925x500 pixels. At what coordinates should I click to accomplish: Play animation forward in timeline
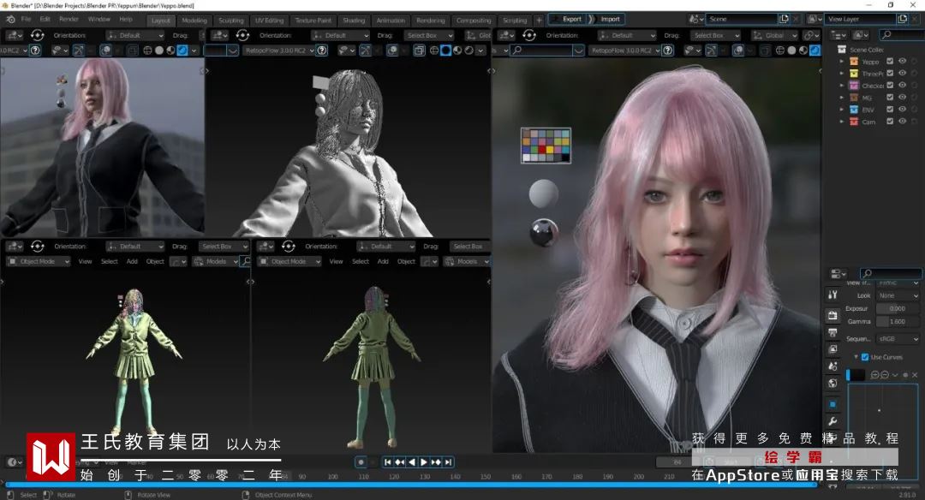pyautogui.click(x=424, y=462)
